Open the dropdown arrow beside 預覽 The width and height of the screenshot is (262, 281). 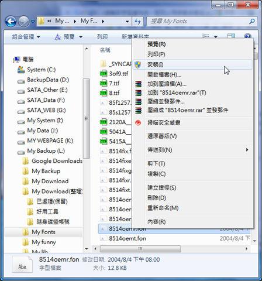click(x=81, y=37)
